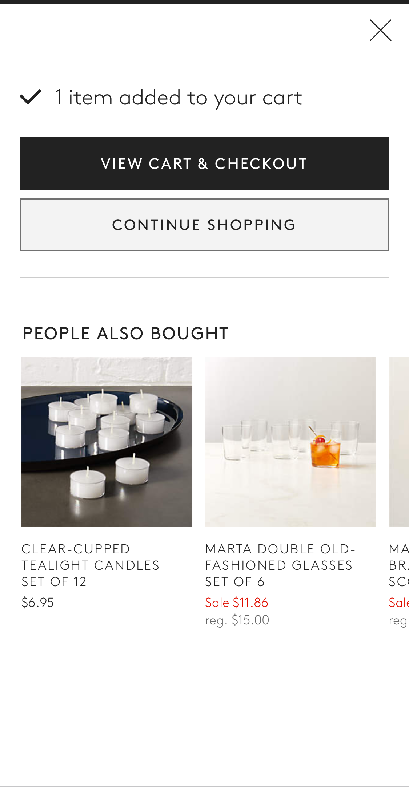
Task: Close the added-to-cart dialog
Action: point(380,30)
